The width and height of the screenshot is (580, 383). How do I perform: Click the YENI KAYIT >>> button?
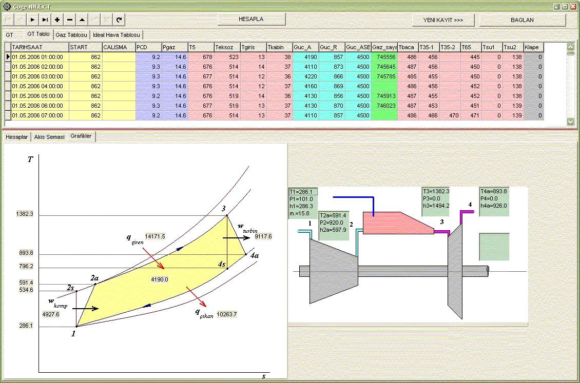tap(443, 20)
